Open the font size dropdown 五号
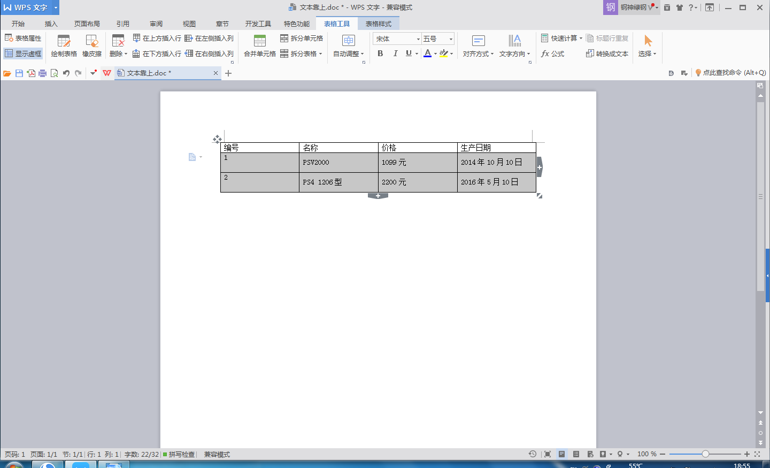770x468 pixels. (451, 39)
